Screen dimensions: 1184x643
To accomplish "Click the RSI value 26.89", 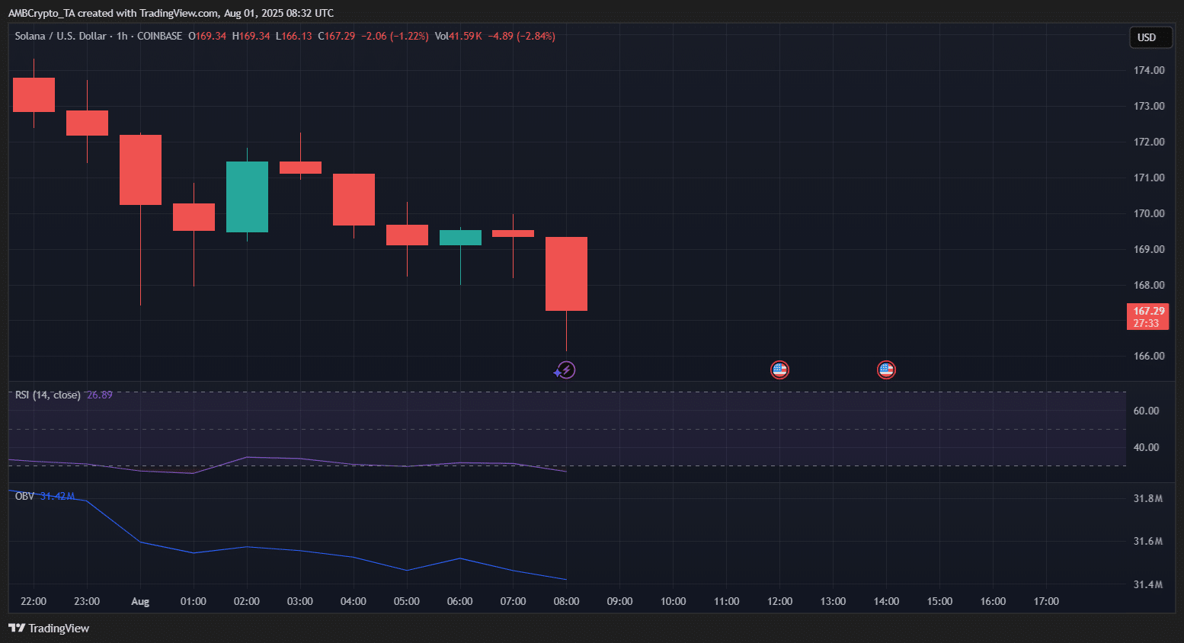I will (x=100, y=395).
